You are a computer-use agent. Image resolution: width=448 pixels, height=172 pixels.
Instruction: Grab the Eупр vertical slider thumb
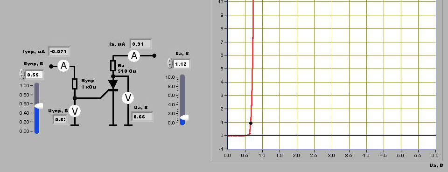point(39,106)
